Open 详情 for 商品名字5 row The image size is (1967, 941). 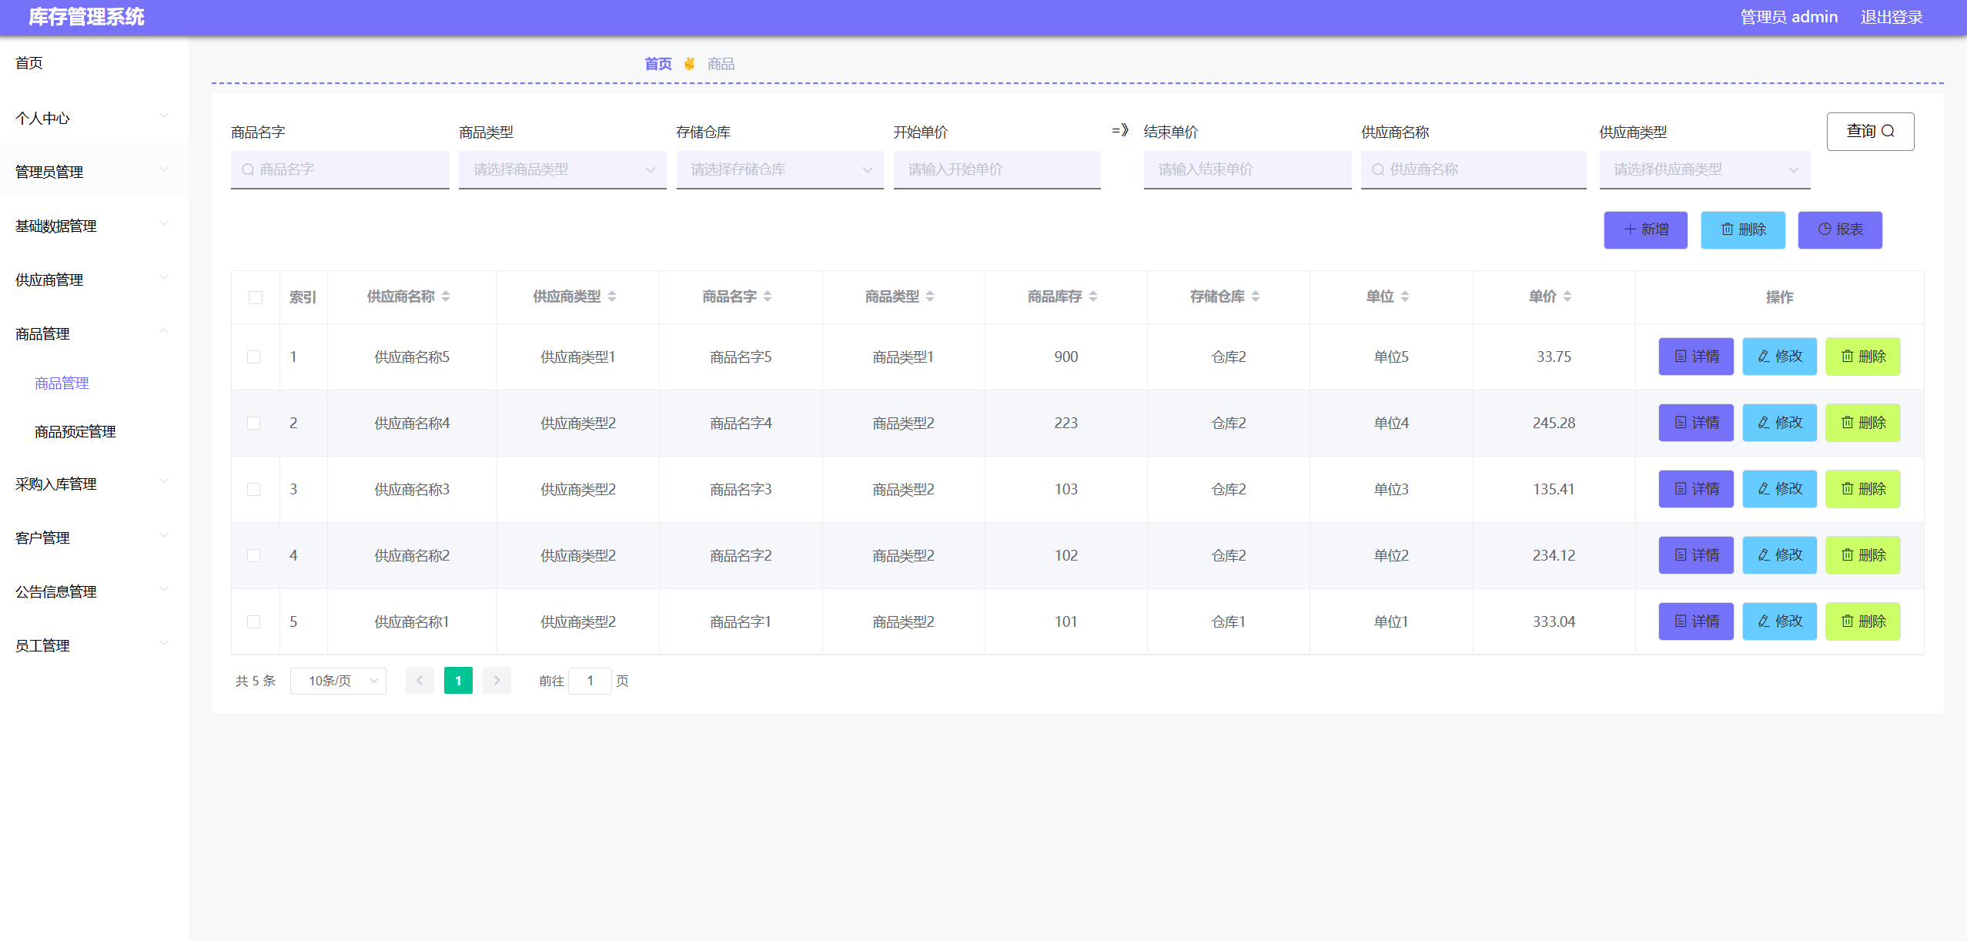1695,357
